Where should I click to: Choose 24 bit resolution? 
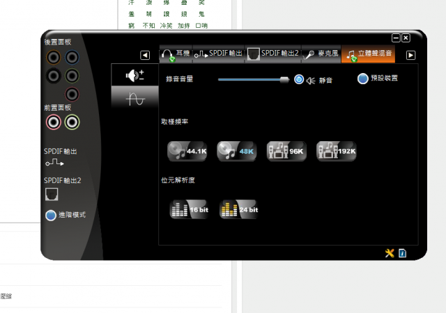pyautogui.click(x=239, y=209)
